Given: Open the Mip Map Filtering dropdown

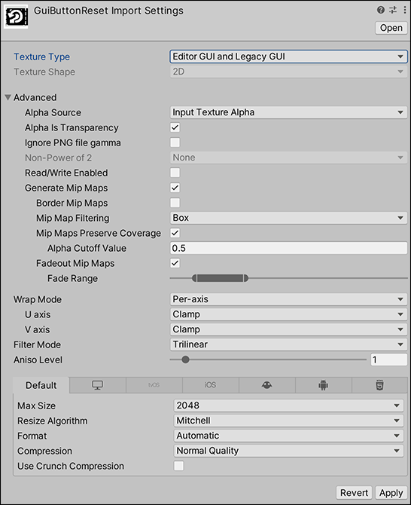Looking at the screenshot, I should click(x=288, y=218).
